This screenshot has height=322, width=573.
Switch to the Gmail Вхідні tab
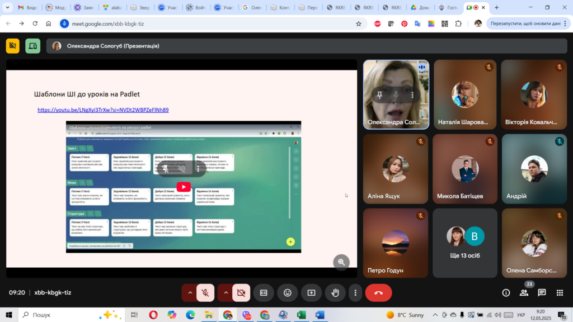(28, 7)
